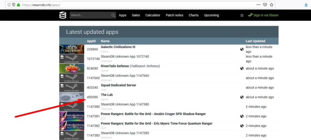This screenshot has width=311, height=140.
Task: Click AppID 226860
Action: tap(92, 50)
